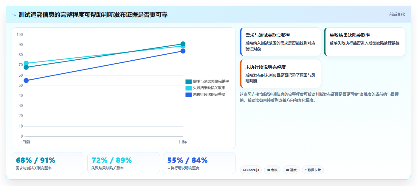Viewport: 417px width, 186px height.
Task: Select the 数据卡片 tag chip
Action: click(313, 170)
